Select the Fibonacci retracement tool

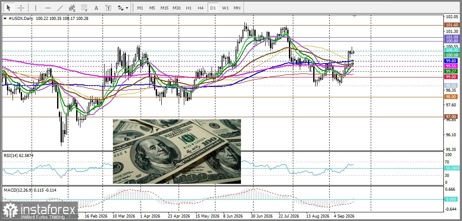84,8
